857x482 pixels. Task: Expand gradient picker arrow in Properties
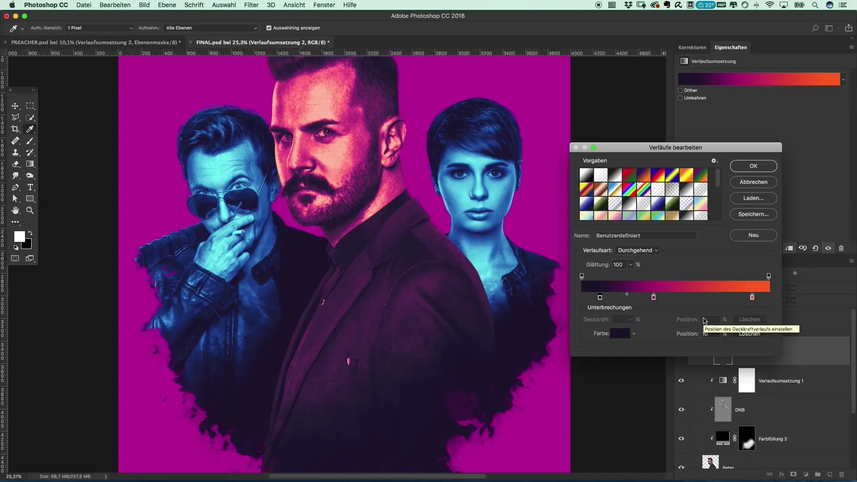(843, 79)
